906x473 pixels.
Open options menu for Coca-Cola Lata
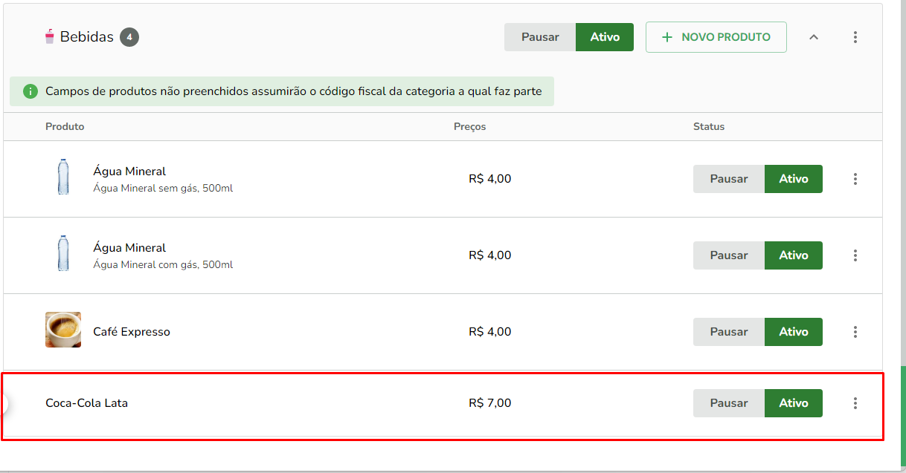click(x=855, y=403)
